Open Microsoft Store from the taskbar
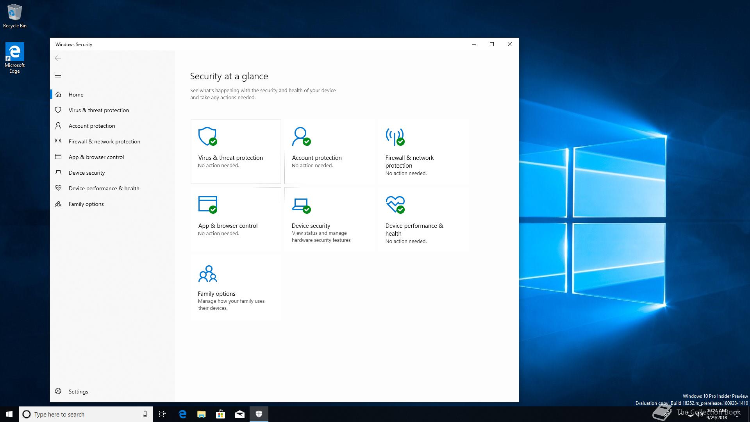 pyautogui.click(x=221, y=414)
